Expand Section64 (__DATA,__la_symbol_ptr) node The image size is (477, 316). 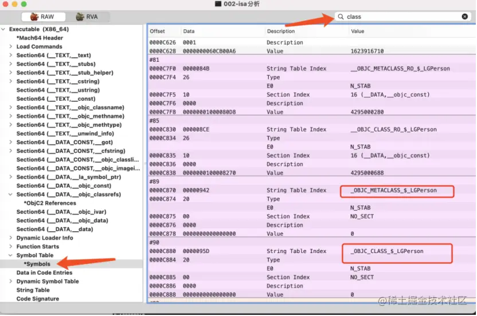pos(11,177)
